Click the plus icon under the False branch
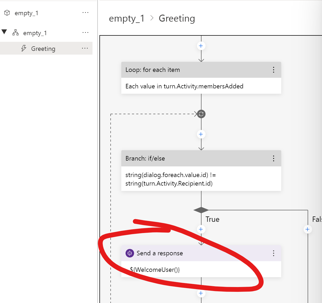 pyautogui.click(x=308, y=229)
